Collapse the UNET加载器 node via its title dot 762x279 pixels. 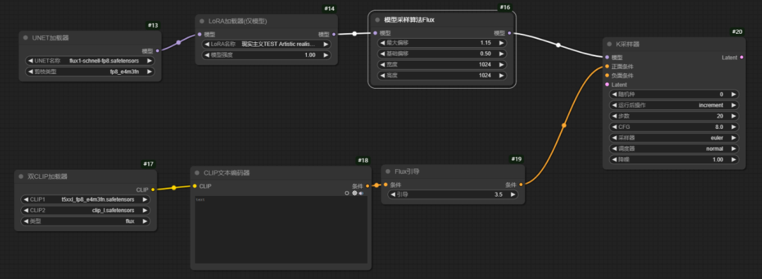tap(26, 38)
